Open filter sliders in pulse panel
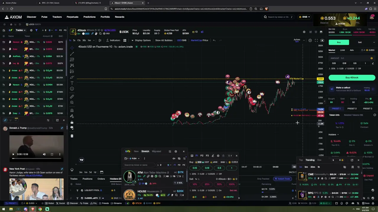The width and height of the screenshot is (378, 212). [x=184, y=158]
